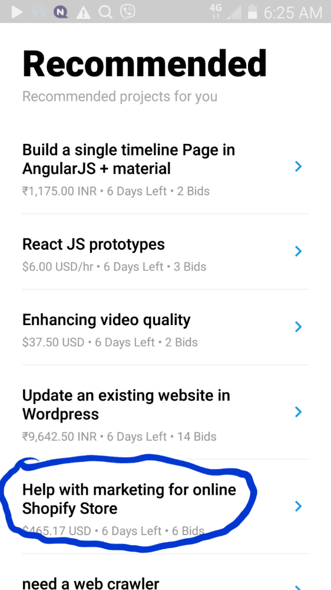This screenshot has height=590, width=331.
Task: Tap the battery icon in status bar
Action: pyautogui.click(x=253, y=12)
